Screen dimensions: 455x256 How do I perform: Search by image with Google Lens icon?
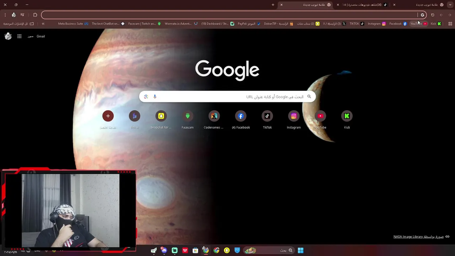[x=146, y=97]
